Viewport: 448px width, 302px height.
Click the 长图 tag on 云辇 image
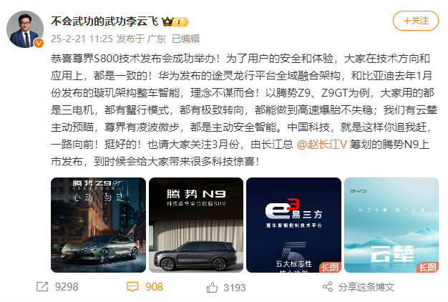click(427, 267)
